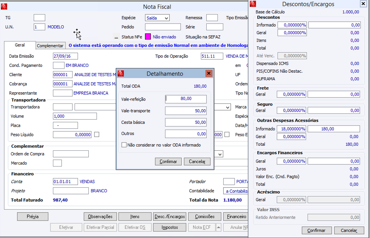Cancel the Descontos/Encargos window
Screen dimensions: 370x238
(349, 231)
